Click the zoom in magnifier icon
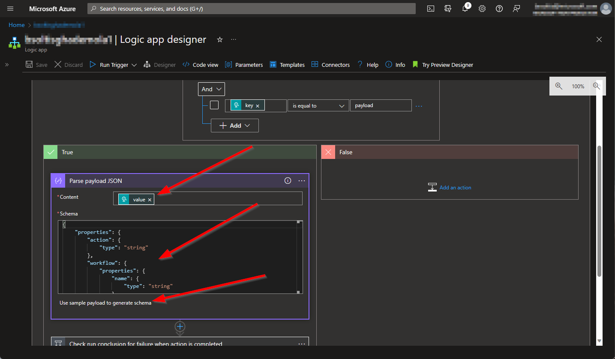Viewport: 615px width, 359px height. pos(558,86)
